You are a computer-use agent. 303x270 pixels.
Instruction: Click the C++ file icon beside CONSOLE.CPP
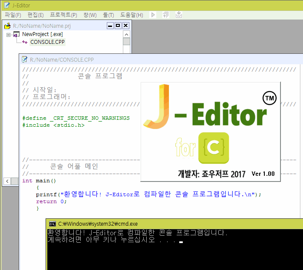pos(25,42)
